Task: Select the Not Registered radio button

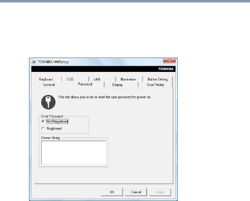Action: point(43,121)
